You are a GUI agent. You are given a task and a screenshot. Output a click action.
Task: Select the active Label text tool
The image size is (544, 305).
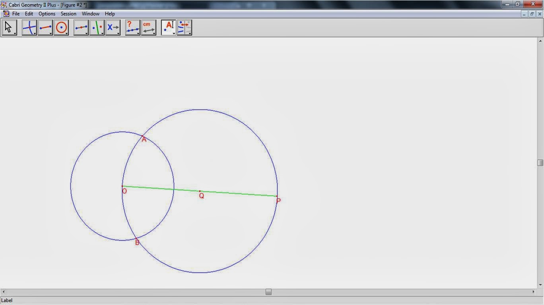pos(169,28)
